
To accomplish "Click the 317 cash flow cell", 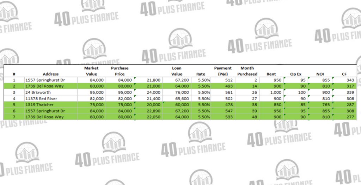I will [344, 86].
